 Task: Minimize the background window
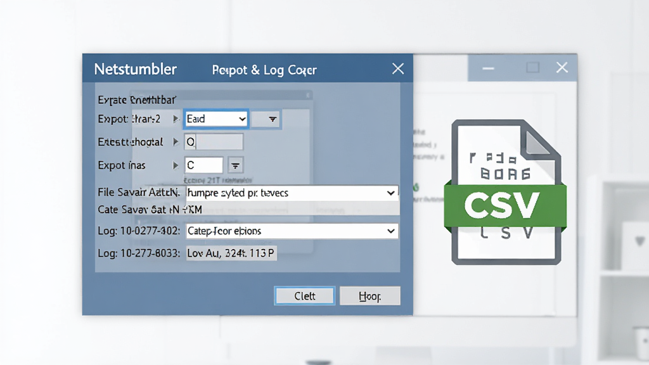(x=489, y=68)
